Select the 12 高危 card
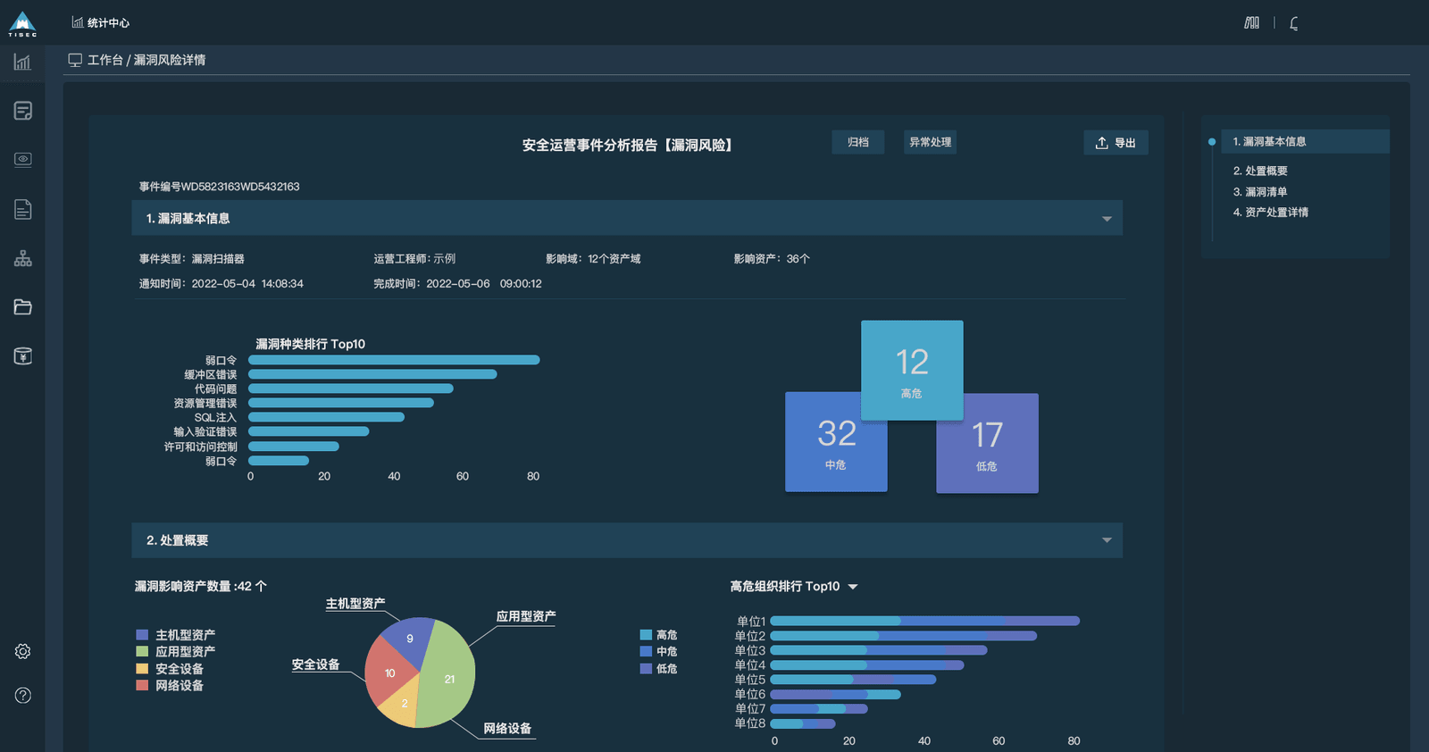The image size is (1429, 752). 912,370
